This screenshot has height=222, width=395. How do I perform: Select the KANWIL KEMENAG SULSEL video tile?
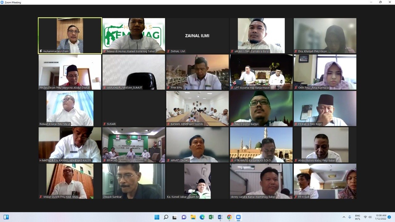coord(197,108)
